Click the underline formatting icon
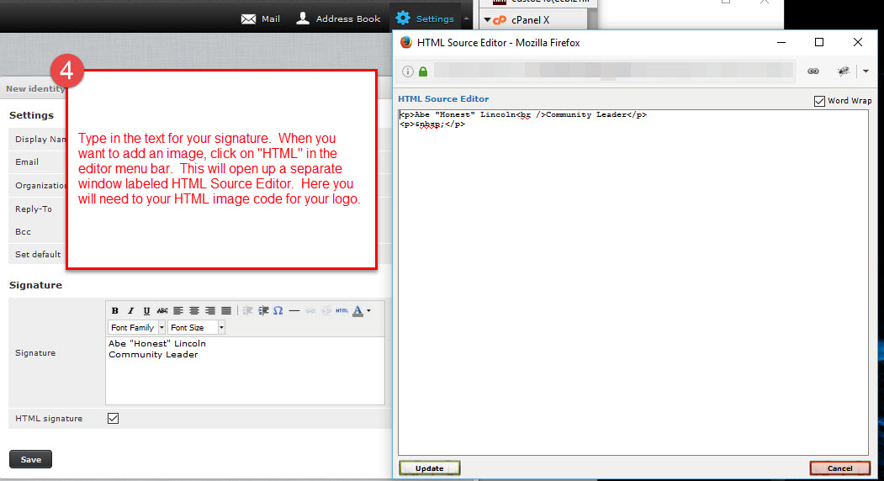884x481 pixels. click(146, 311)
